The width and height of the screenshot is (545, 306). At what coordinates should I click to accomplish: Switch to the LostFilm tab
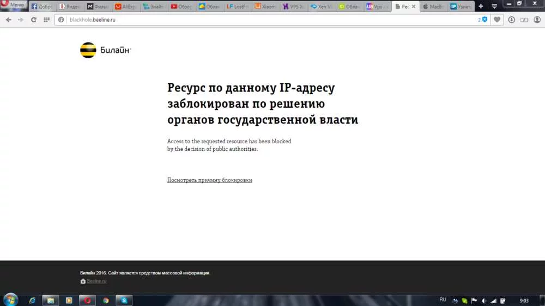tap(238, 7)
